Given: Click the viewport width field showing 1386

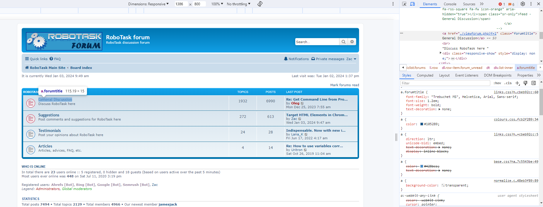Looking at the screenshot, I should click(x=181, y=4).
